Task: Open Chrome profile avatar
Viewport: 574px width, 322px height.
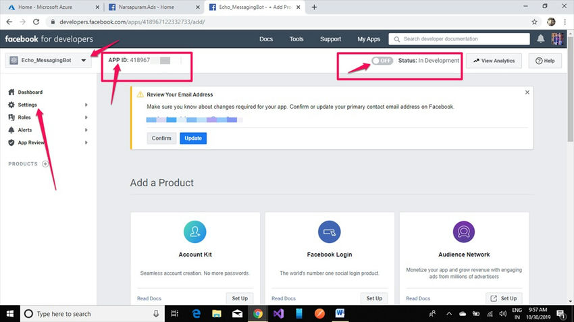Action: [x=551, y=22]
